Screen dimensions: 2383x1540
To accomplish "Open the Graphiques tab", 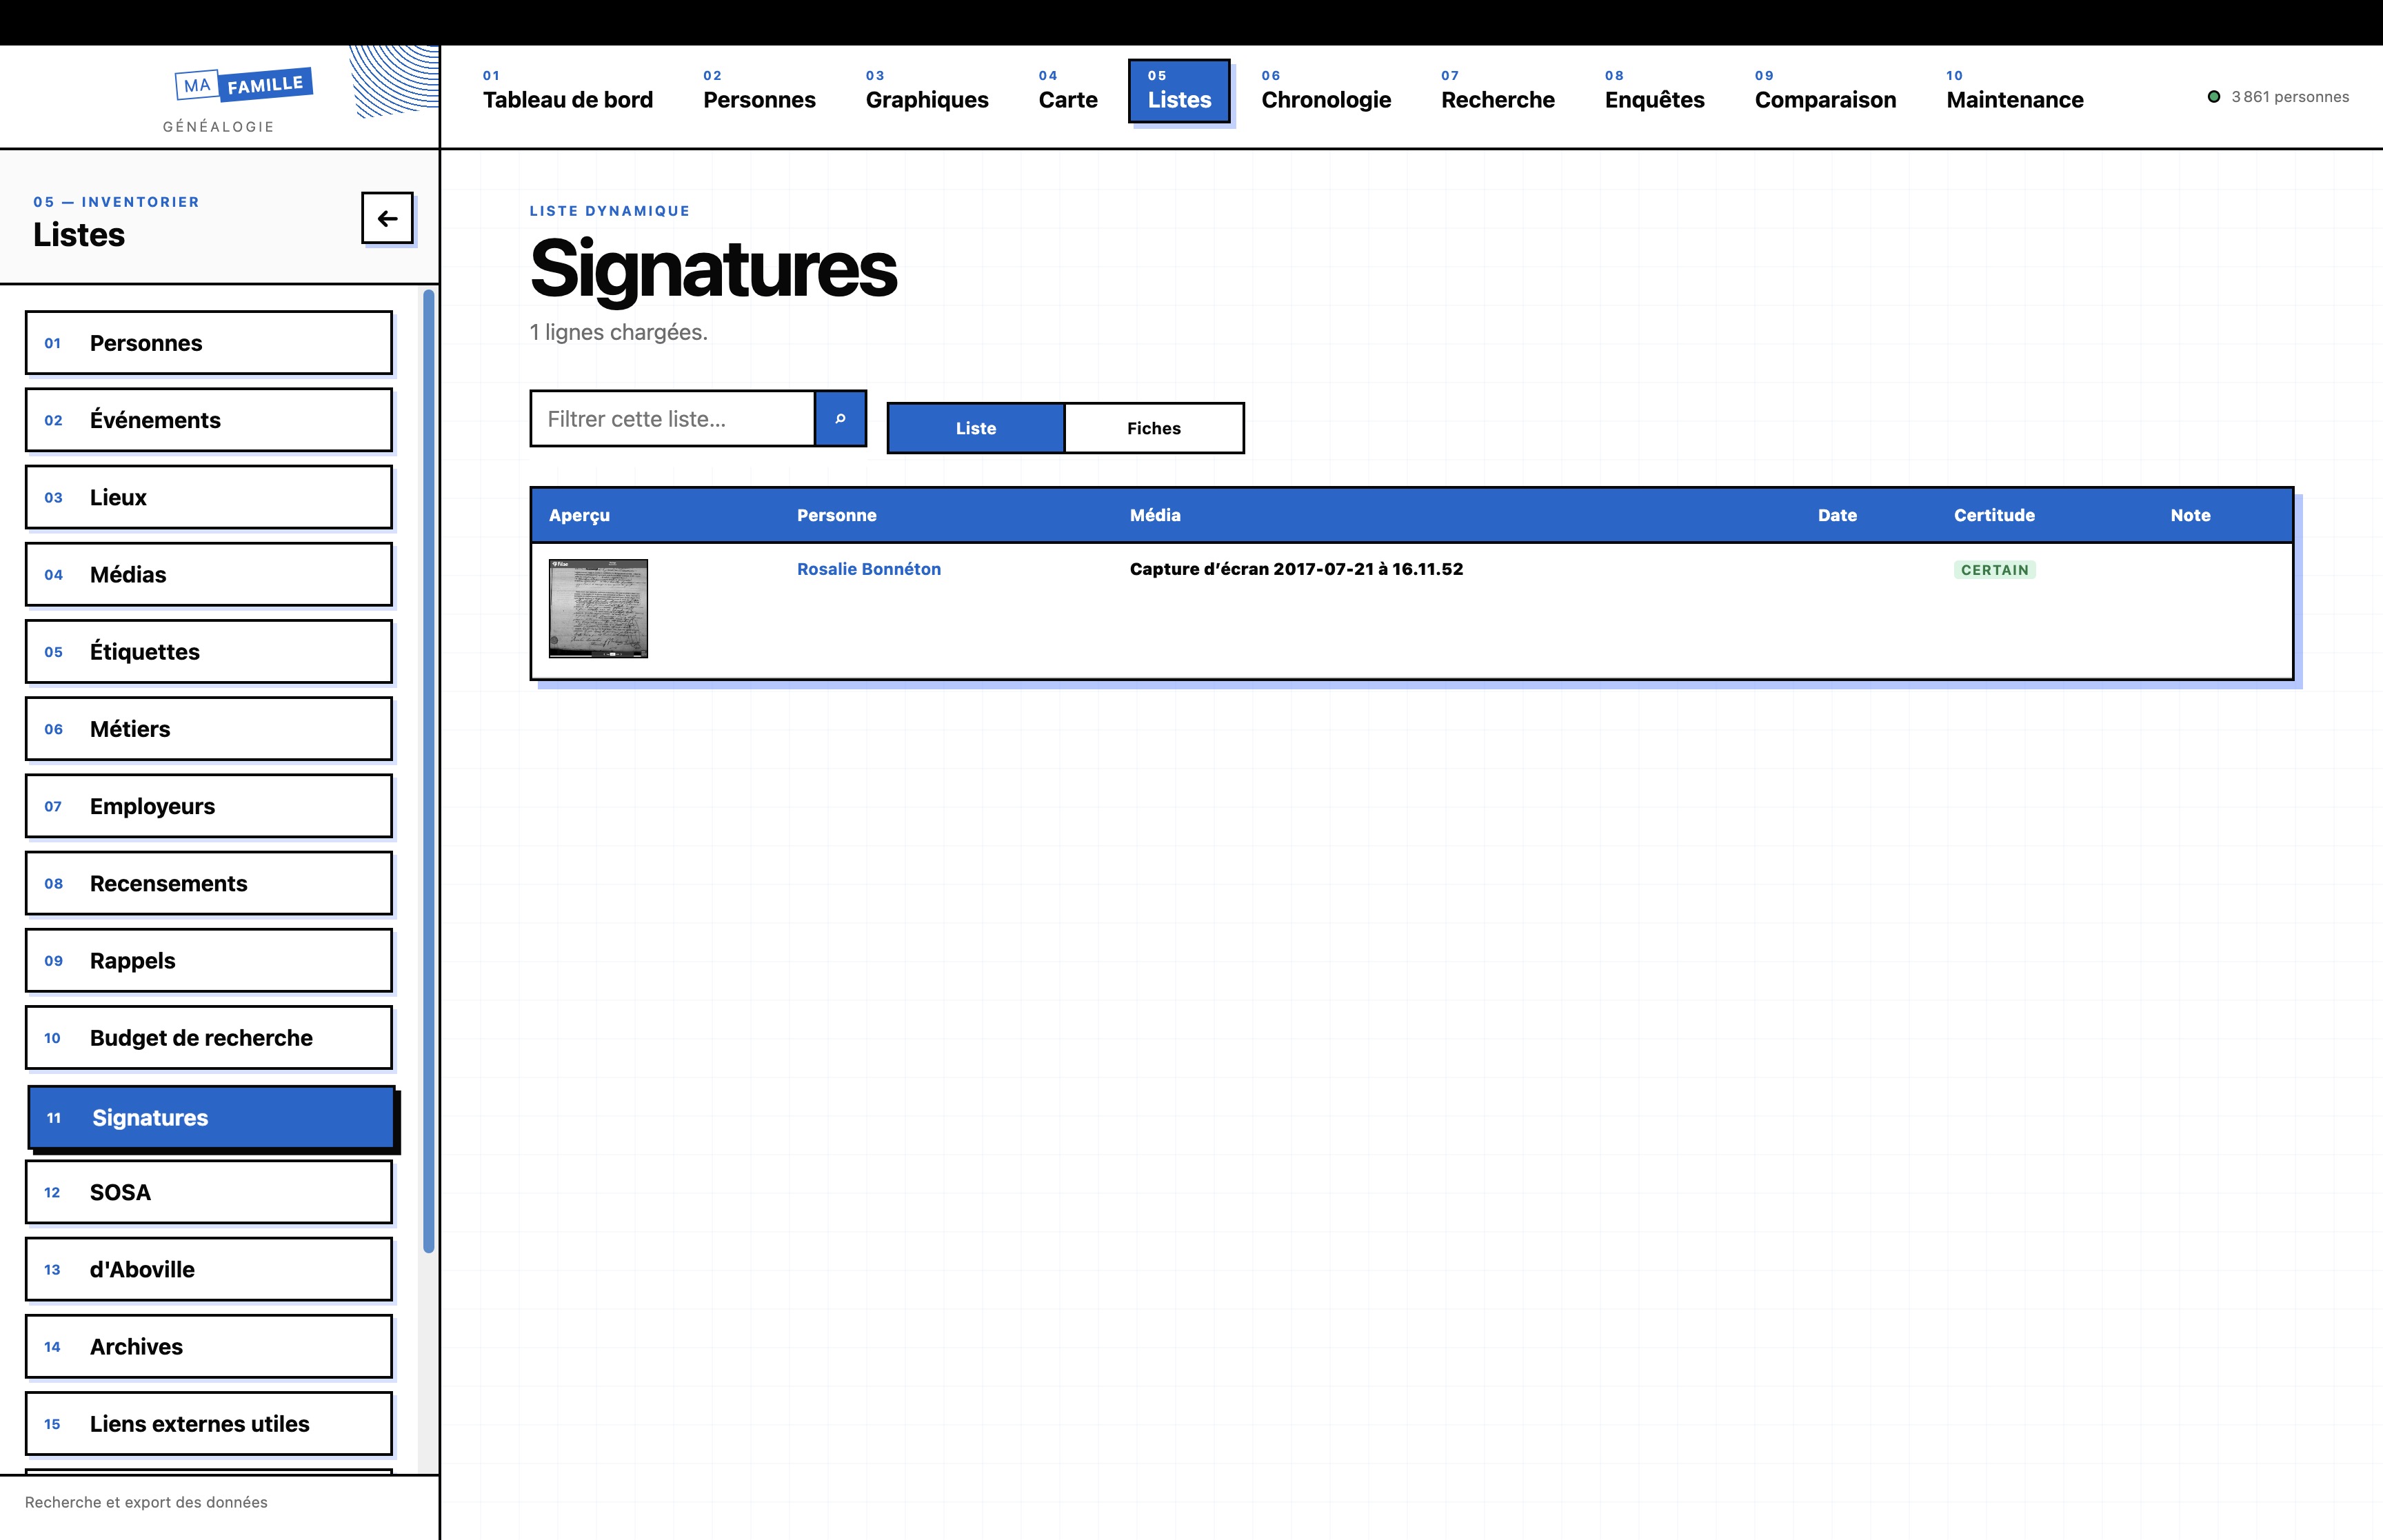I will (927, 91).
